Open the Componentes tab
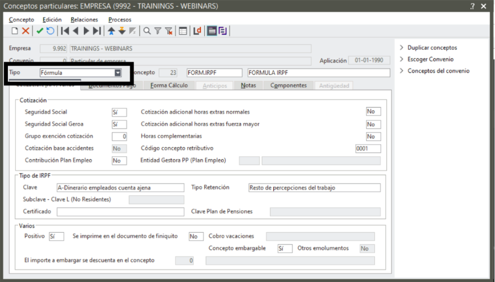495x282 pixels. 288,86
